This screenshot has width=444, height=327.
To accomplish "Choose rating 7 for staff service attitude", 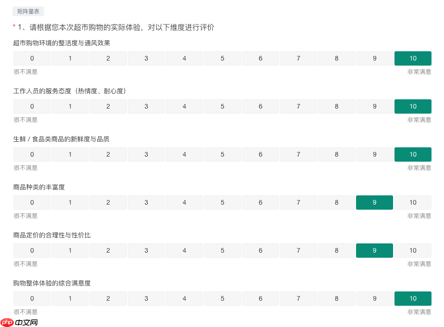I will click(x=298, y=106).
